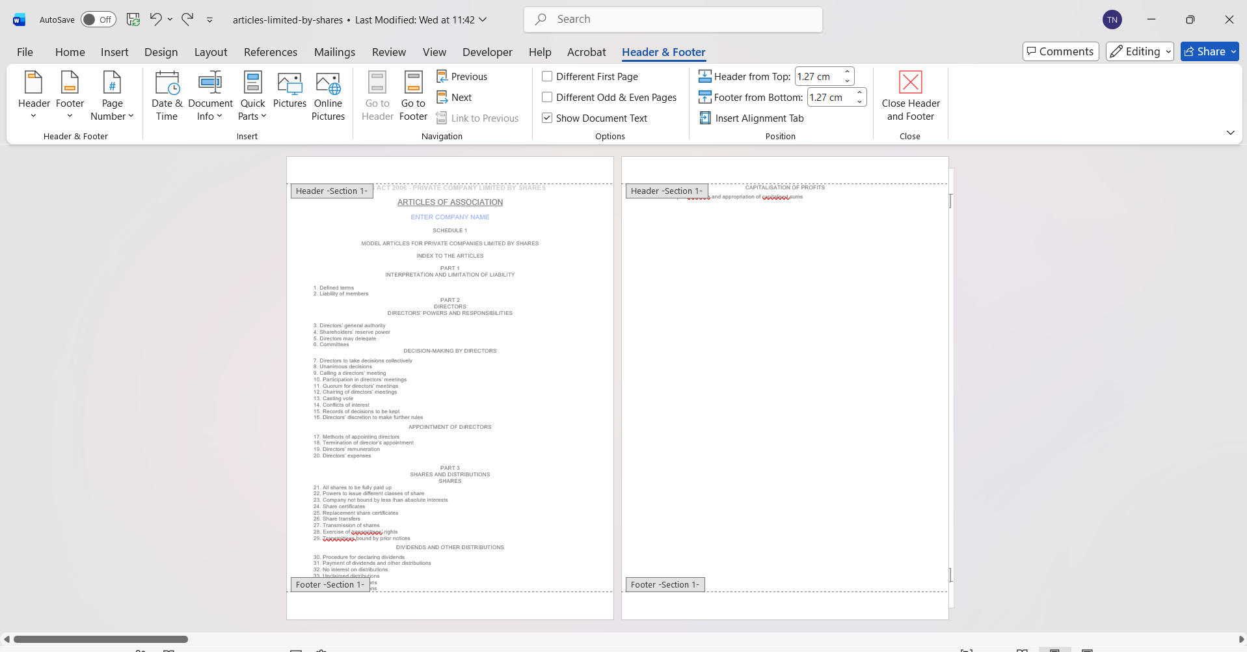Toggle AutoSave off switch

pyautogui.click(x=98, y=20)
